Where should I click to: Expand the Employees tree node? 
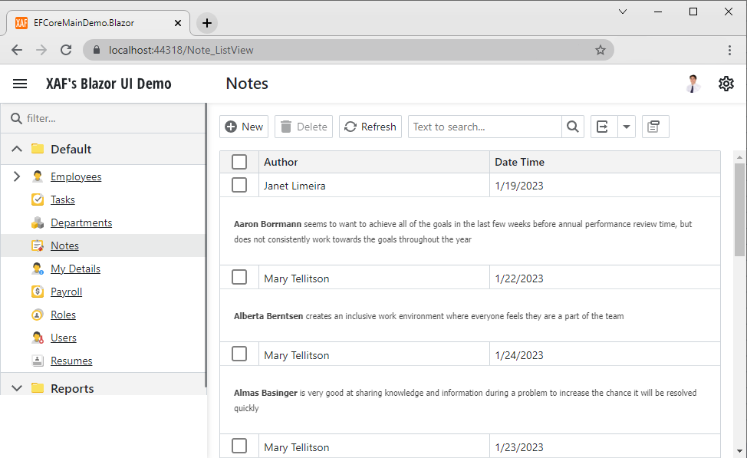(x=17, y=176)
